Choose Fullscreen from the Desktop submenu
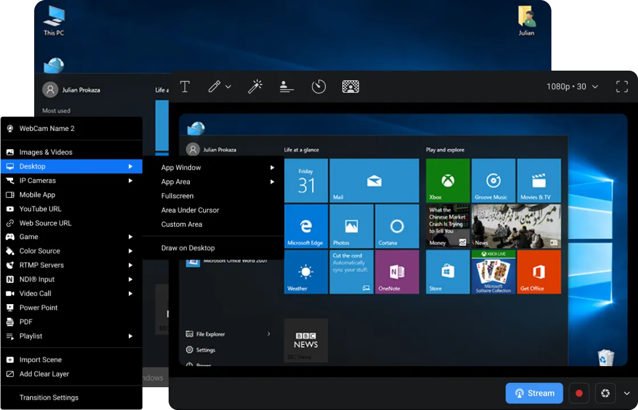The height and width of the screenshot is (410, 638). click(x=177, y=196)
